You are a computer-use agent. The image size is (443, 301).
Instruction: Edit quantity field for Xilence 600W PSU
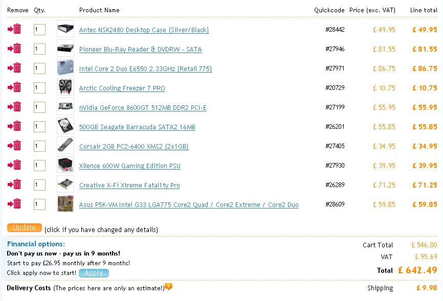(x=39, y=166)
